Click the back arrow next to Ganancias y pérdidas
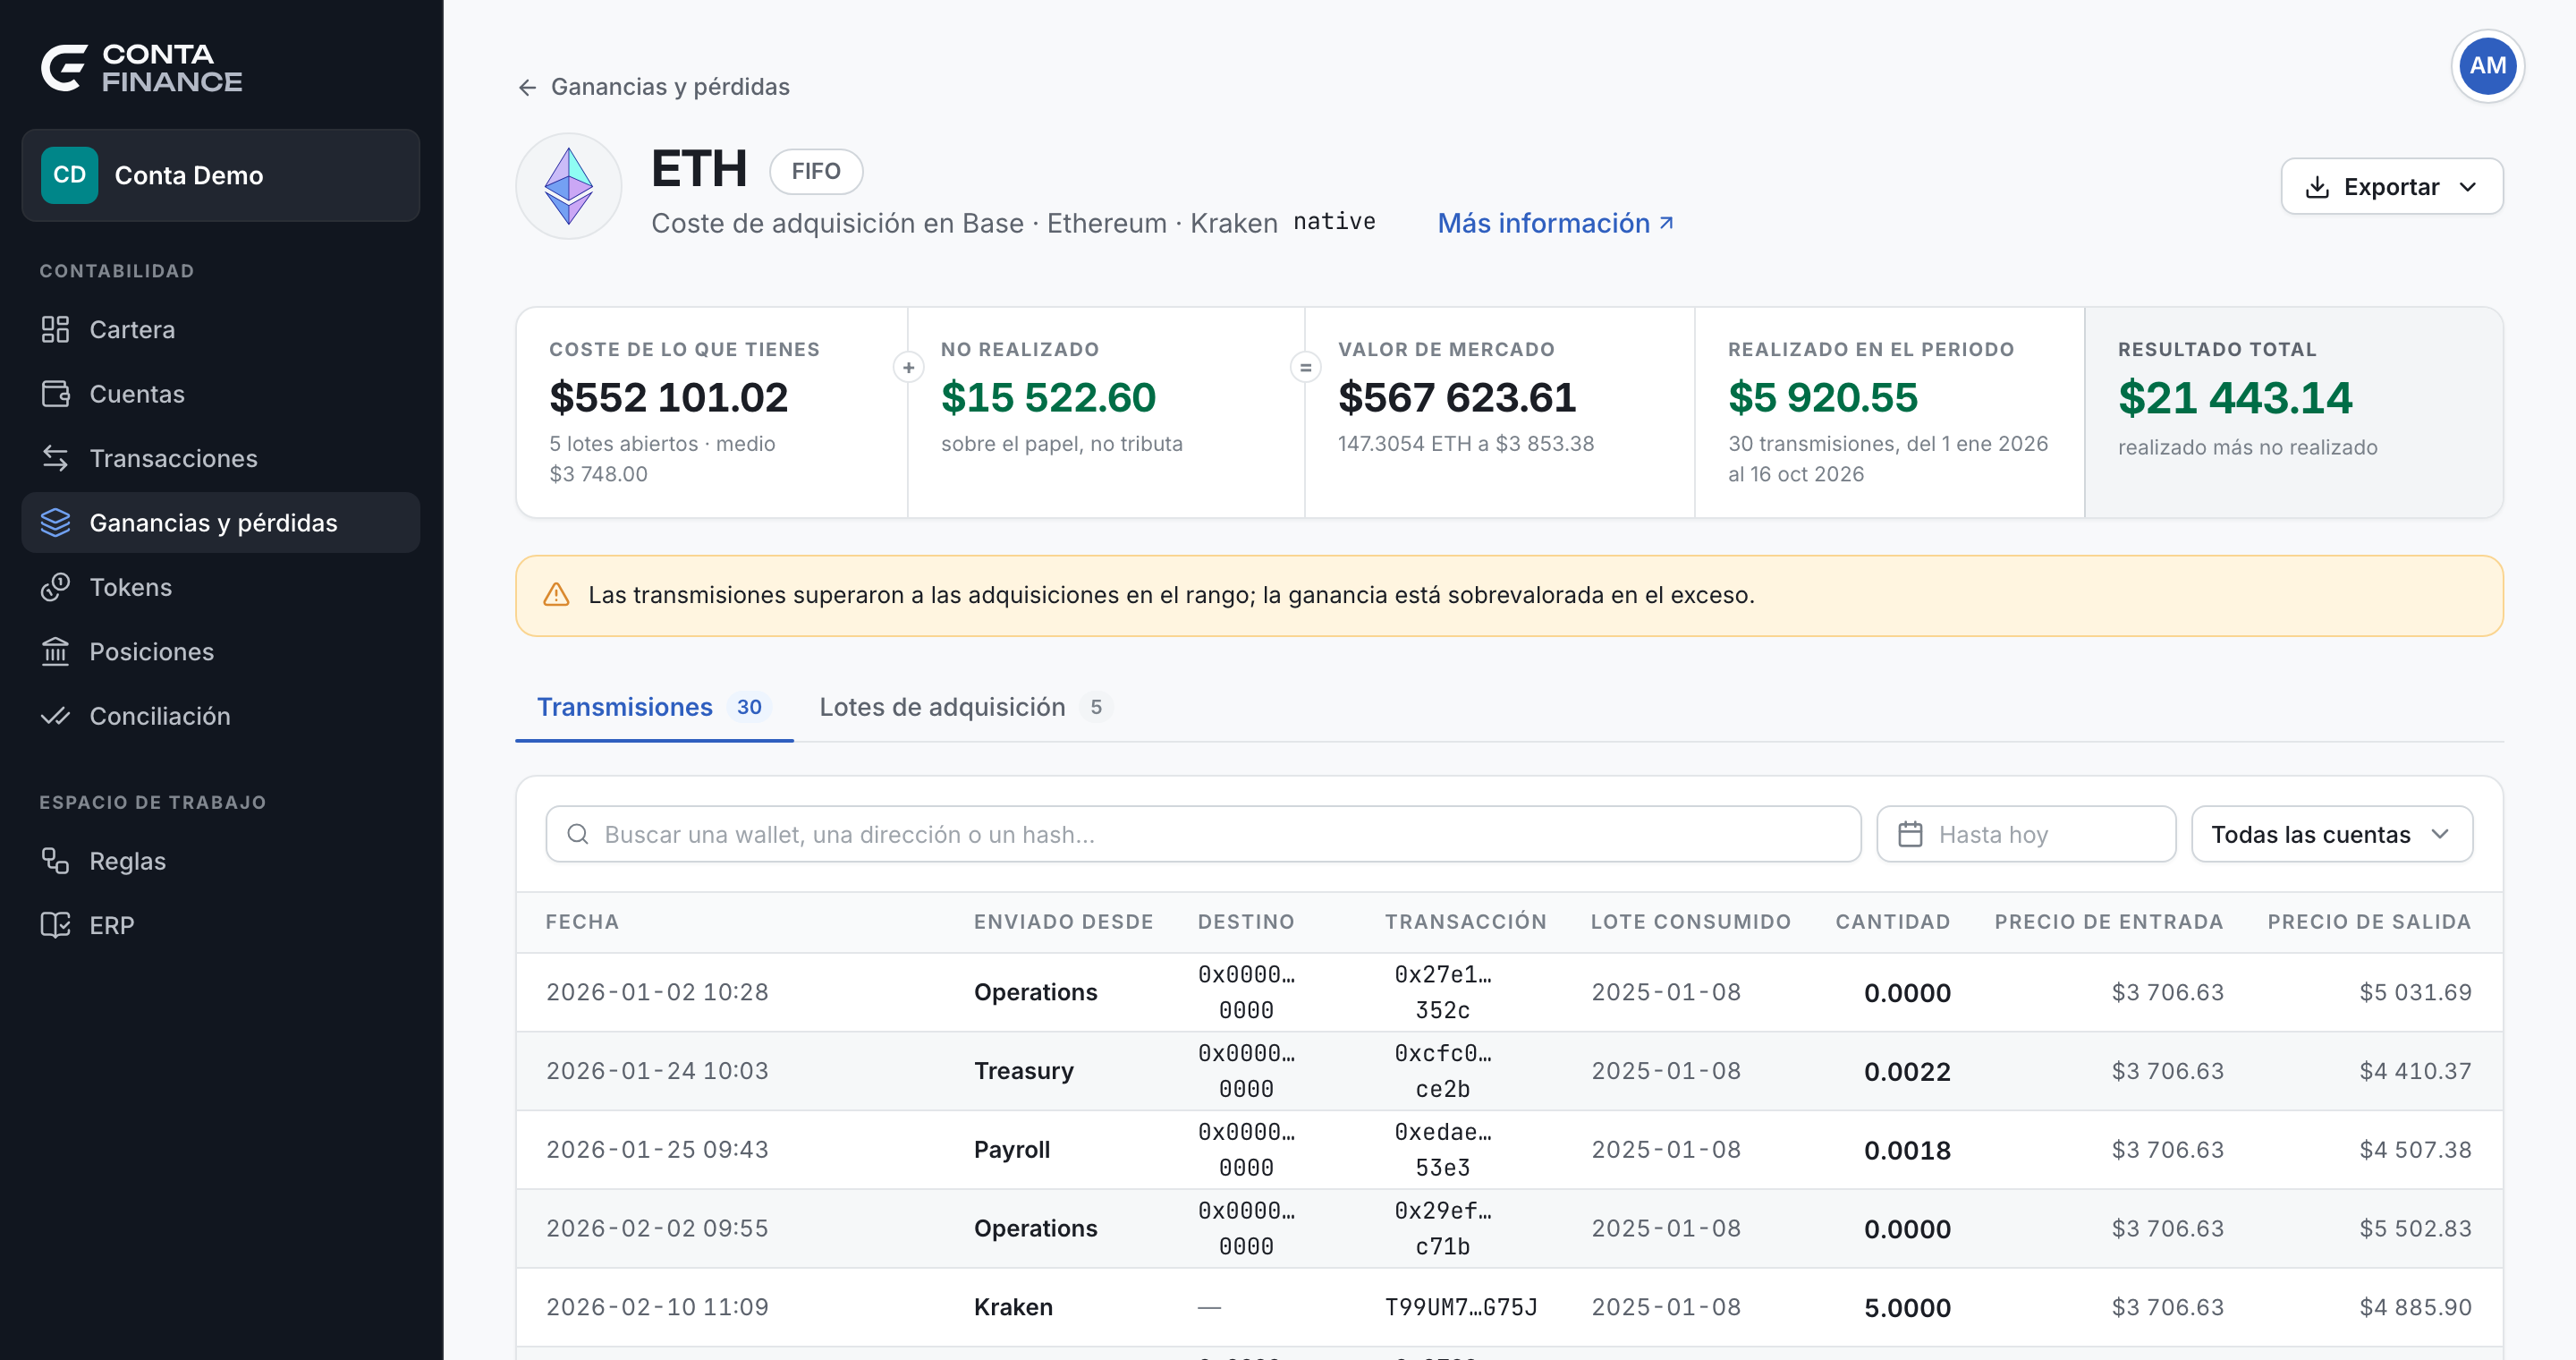This screenshot has height=1360, width=2576. tap(527, 88)
